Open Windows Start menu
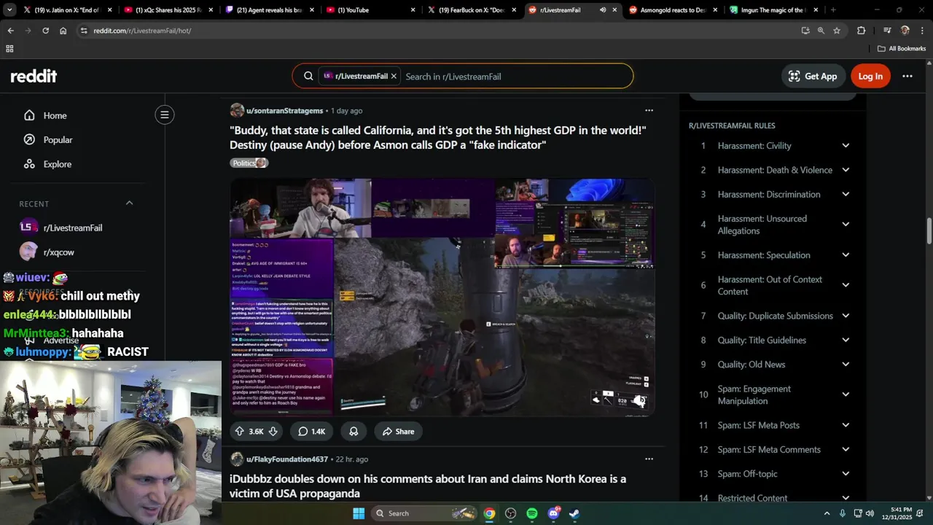Viewport: 933px width, 525px height. pos(359,513)
